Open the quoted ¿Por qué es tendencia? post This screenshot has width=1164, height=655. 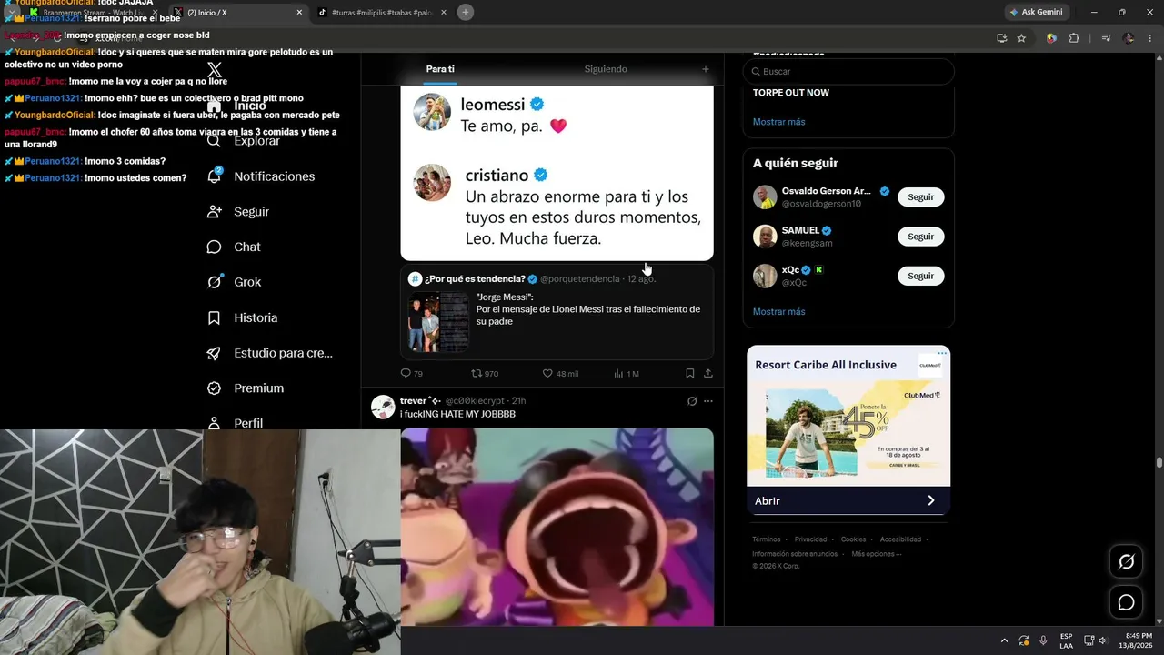(557, 313)
